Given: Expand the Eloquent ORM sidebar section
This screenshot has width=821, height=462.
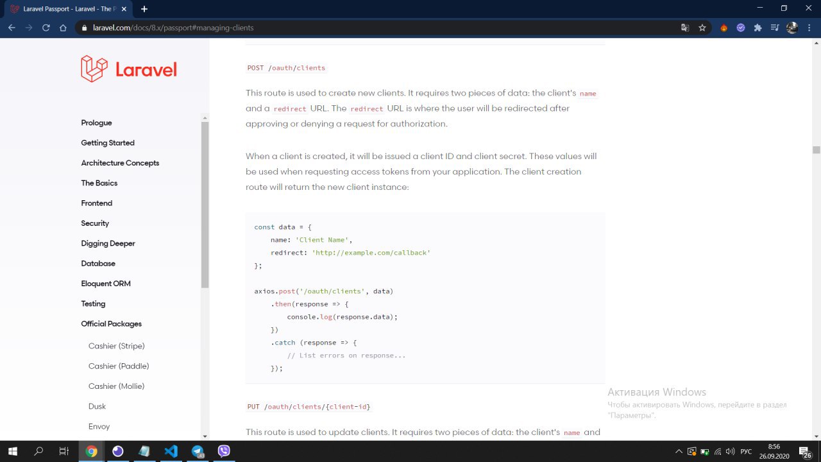Looking at the screenshot, I should 106,284.
